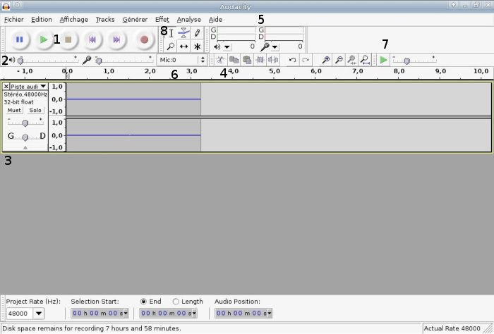Click the Zoom In magnifier icon

(325, 61)
